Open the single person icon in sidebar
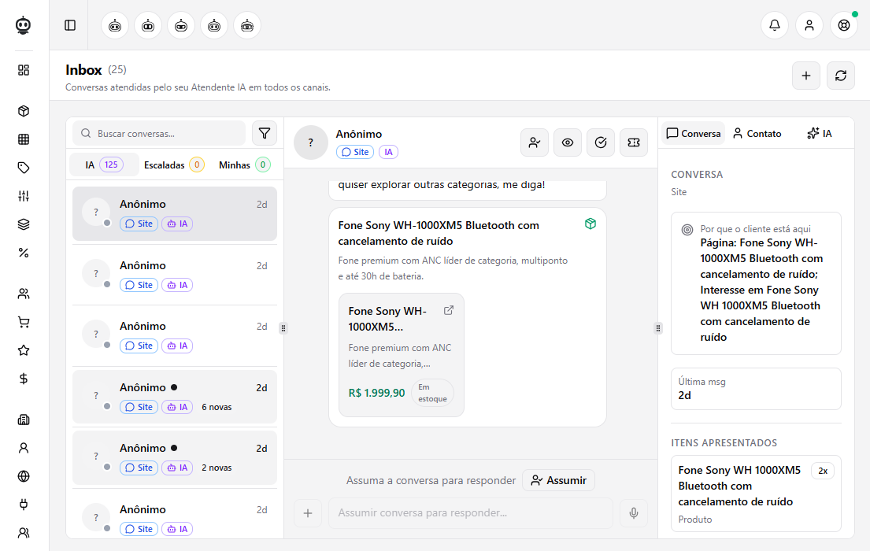Screen dimensions: 870x551 [x=24, y=448]
